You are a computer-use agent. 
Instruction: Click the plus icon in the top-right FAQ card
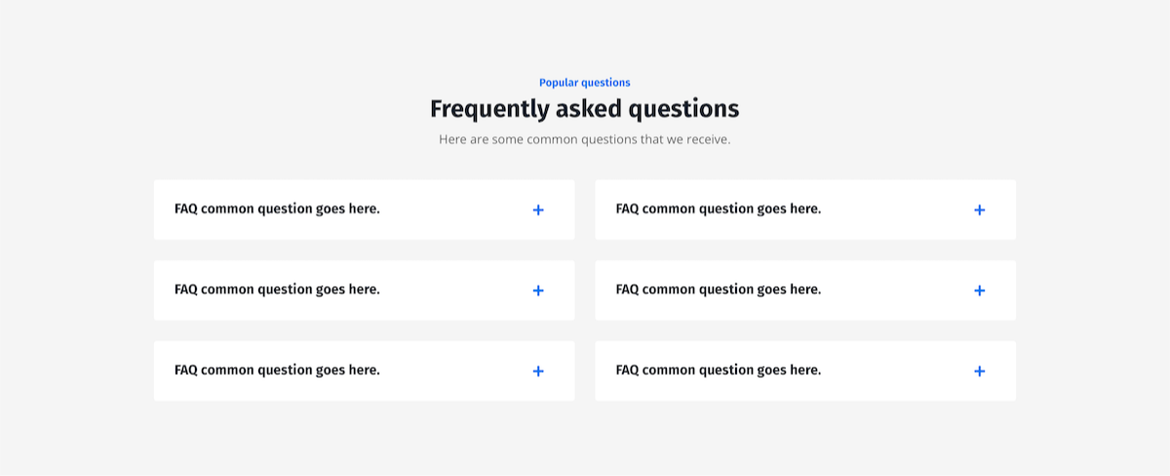(x=980, y=210)
